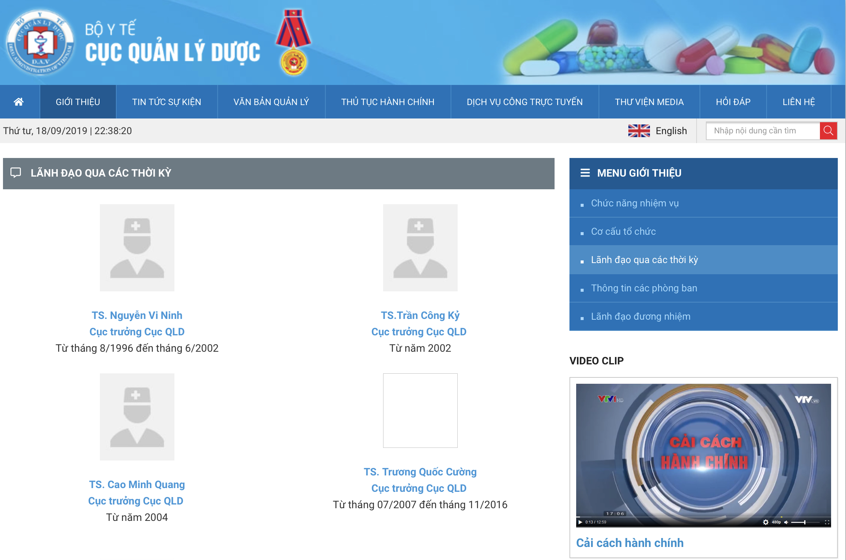Open Cơ cấu tổ chức sidebar link

coord(623,231)
